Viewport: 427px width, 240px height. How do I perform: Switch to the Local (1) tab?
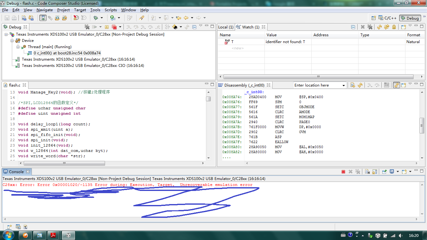[226, 27]
